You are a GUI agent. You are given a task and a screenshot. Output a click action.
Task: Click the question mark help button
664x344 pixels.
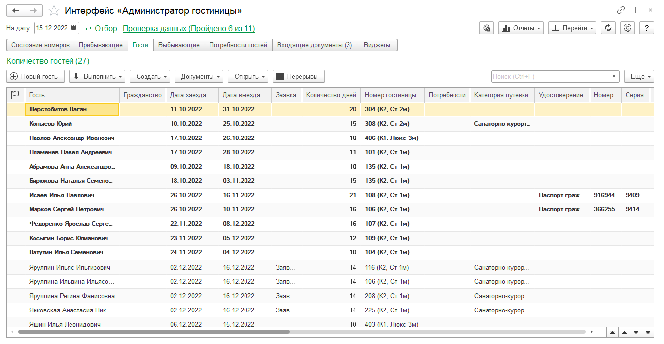pyautogui.click(x=646, y=28)
